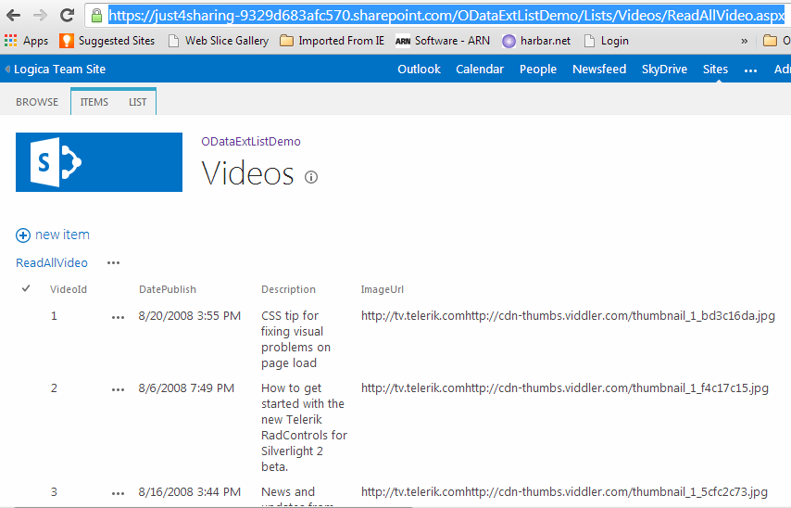The image size is (791, 508).
Task: Sort by the Description column header
Action: (x=288, y=289)
